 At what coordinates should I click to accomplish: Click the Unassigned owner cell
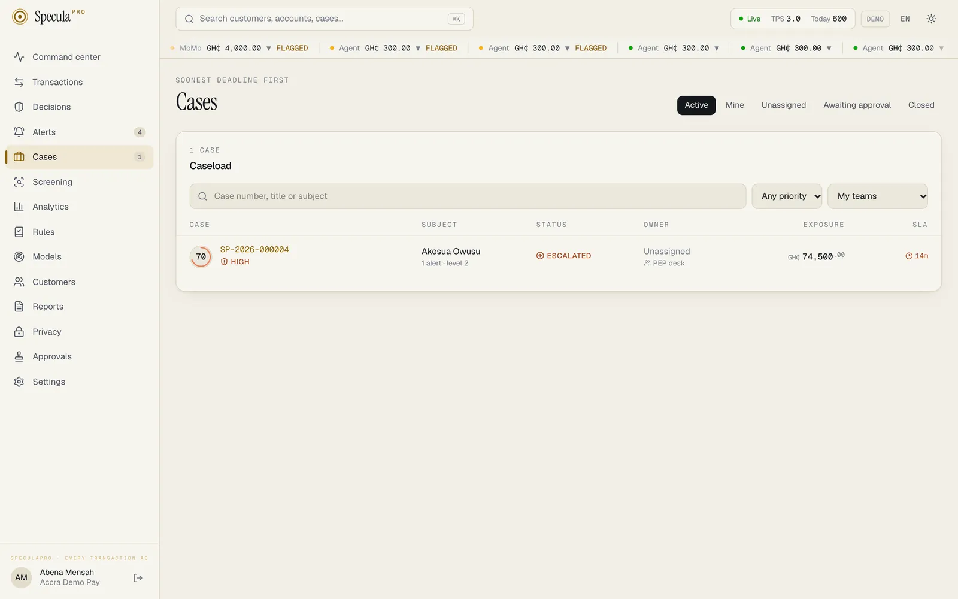coord(666,252)
